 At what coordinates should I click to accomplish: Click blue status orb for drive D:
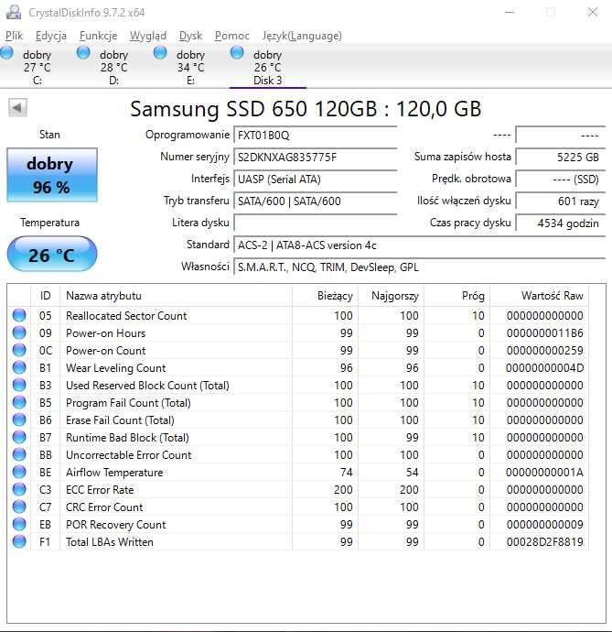[x=83, y=53]
